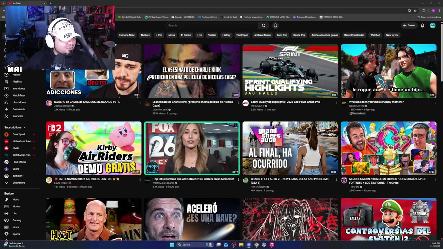
Task: Select the Trailers filter chip
Action: pyautogui.click(x=212, y=35)
